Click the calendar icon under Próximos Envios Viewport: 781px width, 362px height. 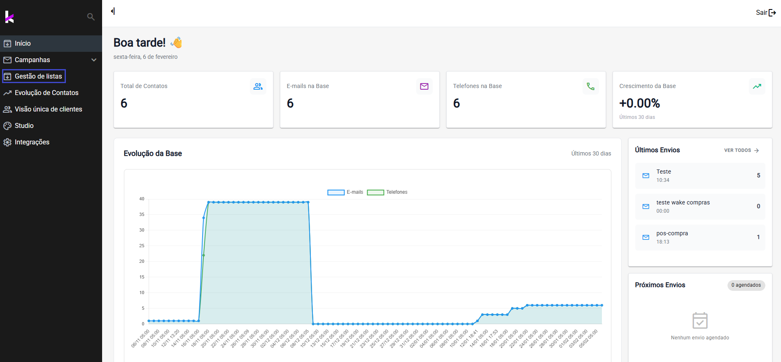coord(700,320)
